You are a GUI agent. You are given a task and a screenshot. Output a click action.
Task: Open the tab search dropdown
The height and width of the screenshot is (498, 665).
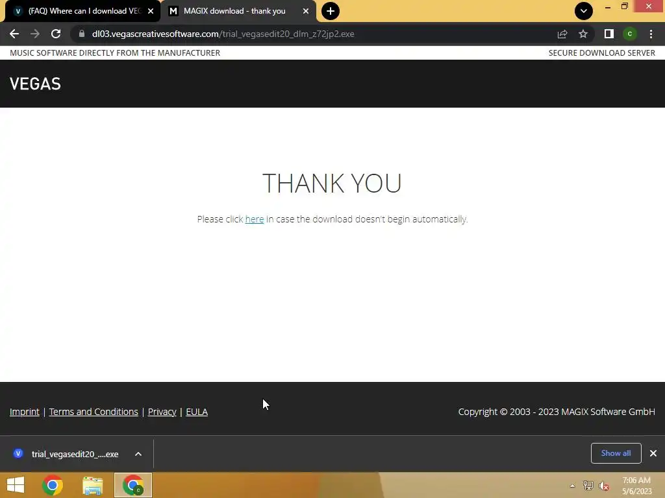(584, 11)
